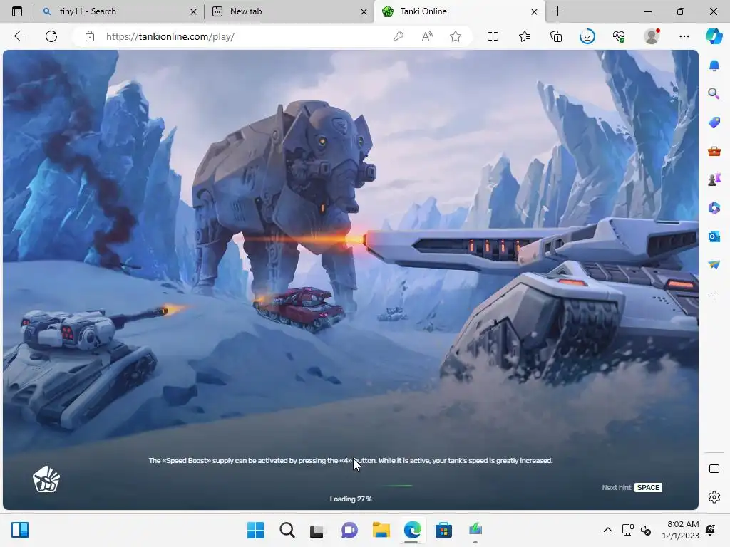This screenshot has height=547, width=730.
Task: Go back to previous page
Action: [19, 36]
